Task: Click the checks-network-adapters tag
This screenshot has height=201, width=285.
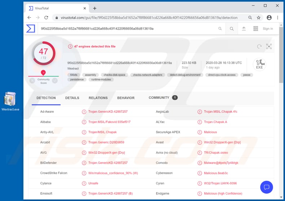Action: click(x=148, y=75)
